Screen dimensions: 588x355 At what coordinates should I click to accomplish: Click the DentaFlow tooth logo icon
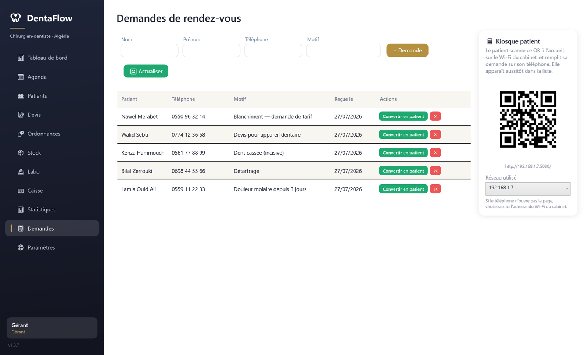point(15,18)
